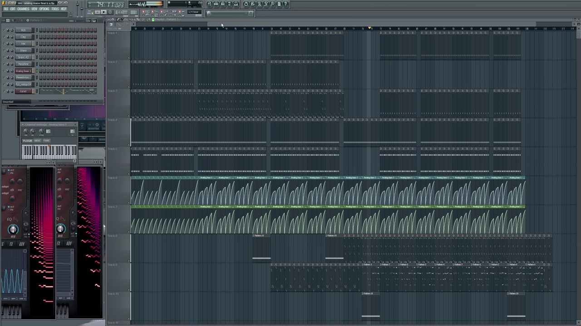
Task: Show the step sequencer via toolbar icon
Action: [216, 4]
